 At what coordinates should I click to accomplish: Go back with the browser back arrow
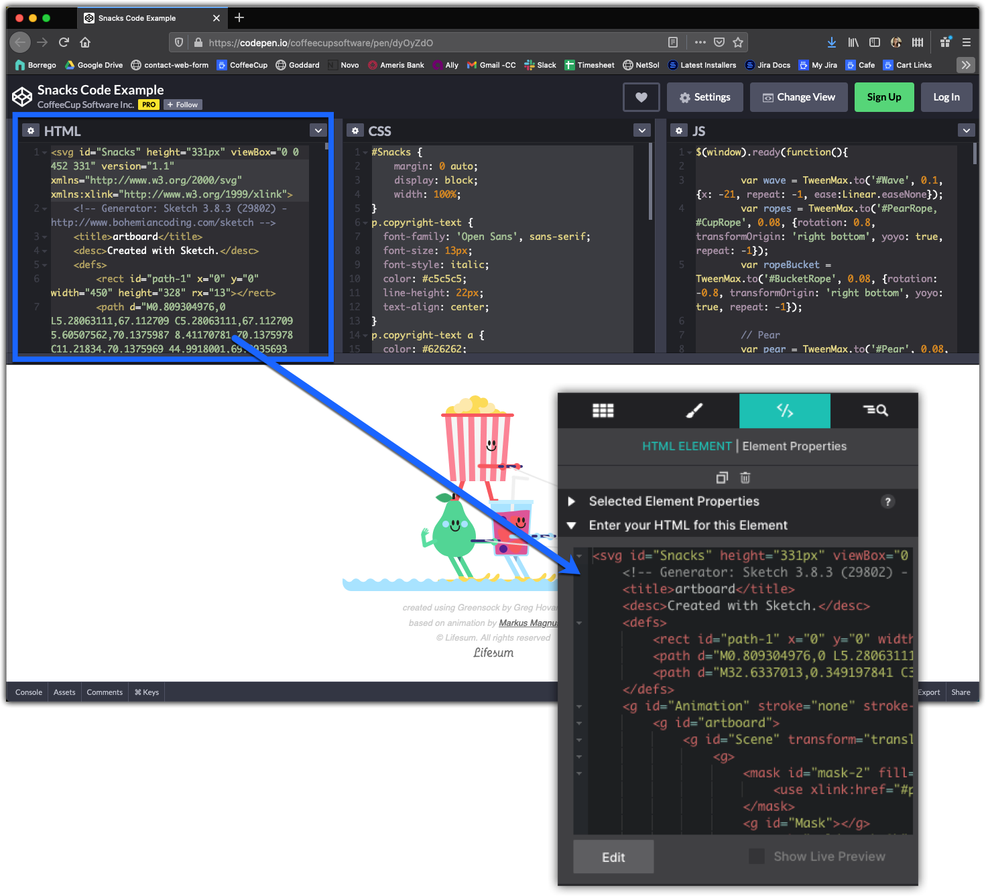pos(20,42)
